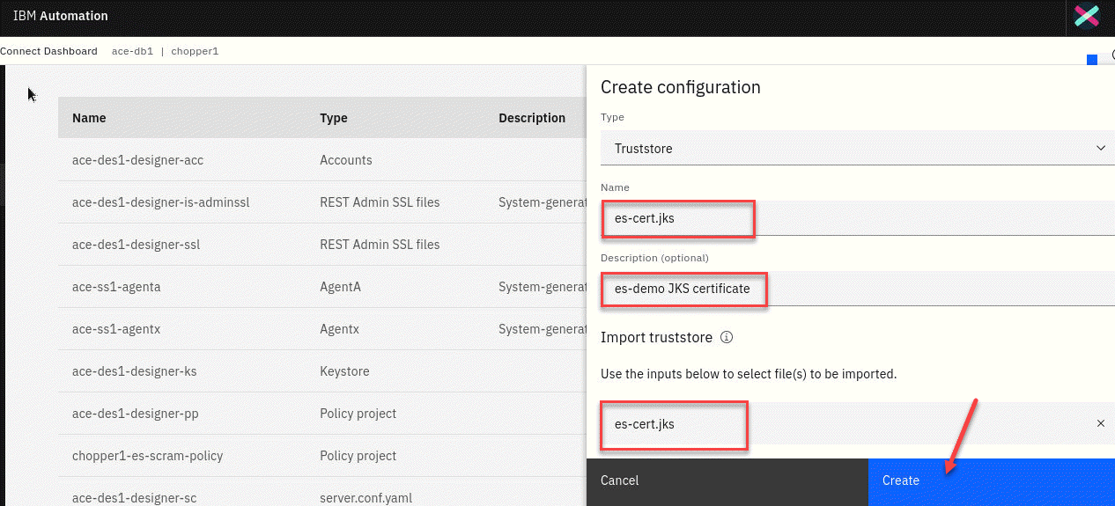Viewport: 1115px width, 506px height.
Task: Select the chopper1-es-scram-policy row
Action: (x=147, y=456)
